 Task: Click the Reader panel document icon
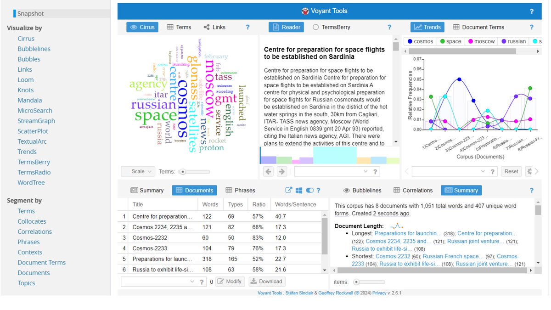click(275, 27)
